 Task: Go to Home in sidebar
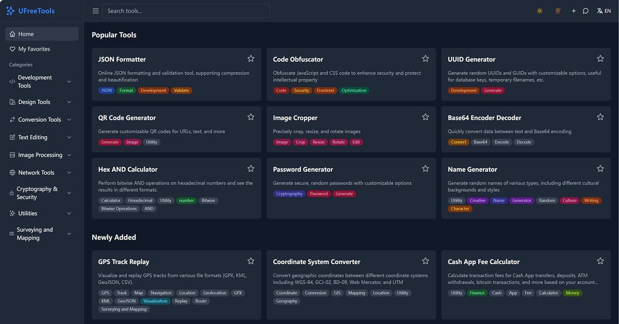(42, 34)
